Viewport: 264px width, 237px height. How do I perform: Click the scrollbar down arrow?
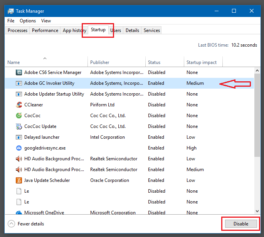[257, 211]
